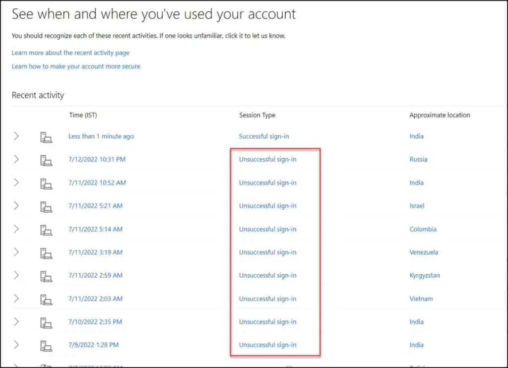Click the Venezuela location
The height and width of the screenshot is (368, 508).
click(424, 252)
